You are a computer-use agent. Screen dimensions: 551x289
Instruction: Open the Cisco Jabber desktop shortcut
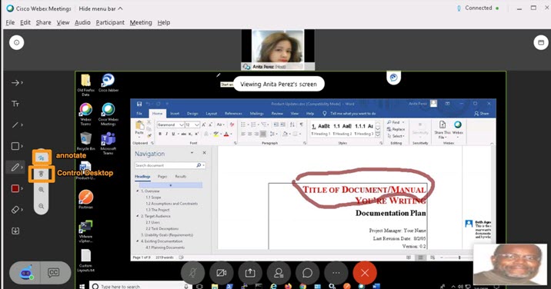click(109, 83)
